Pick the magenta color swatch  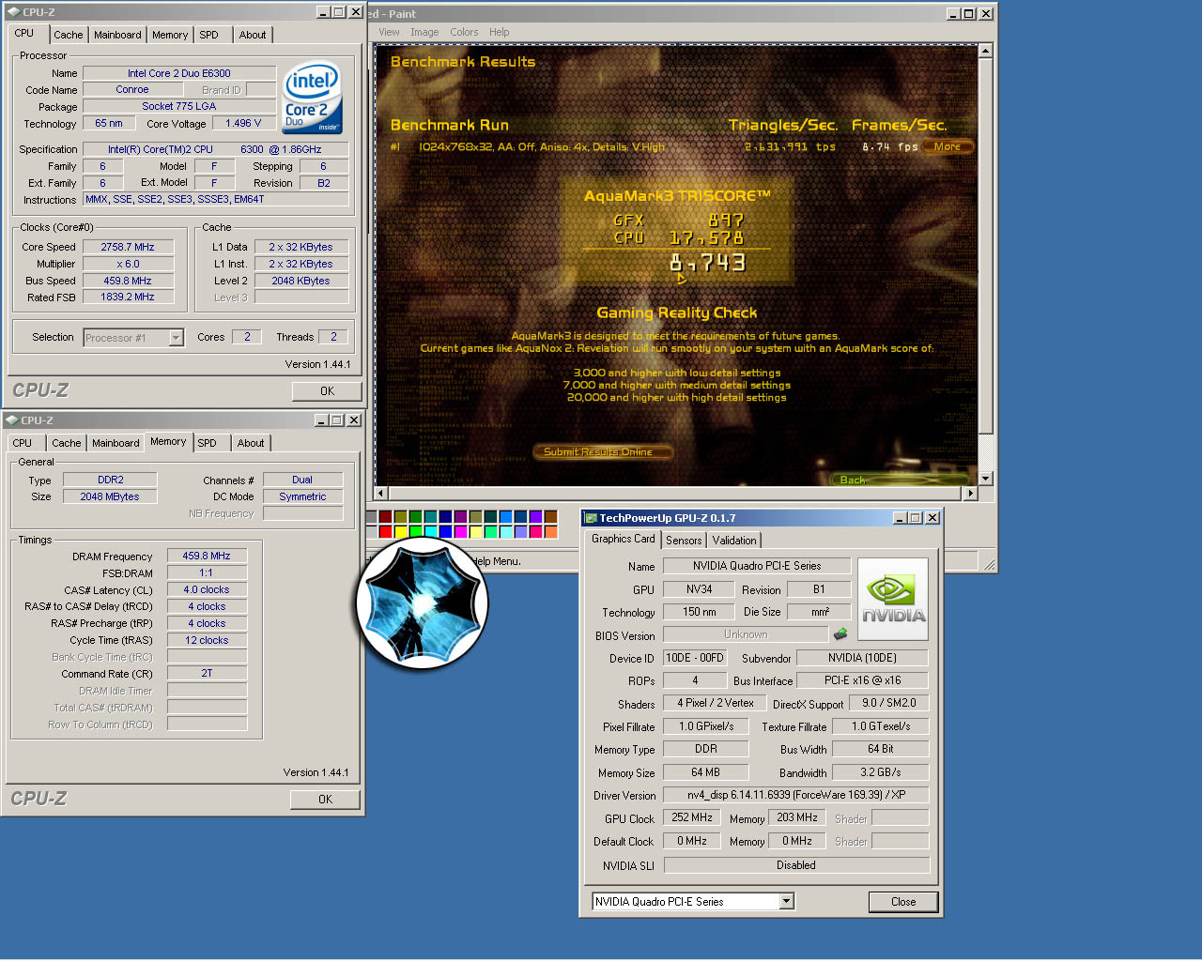[x=460, y=532]
